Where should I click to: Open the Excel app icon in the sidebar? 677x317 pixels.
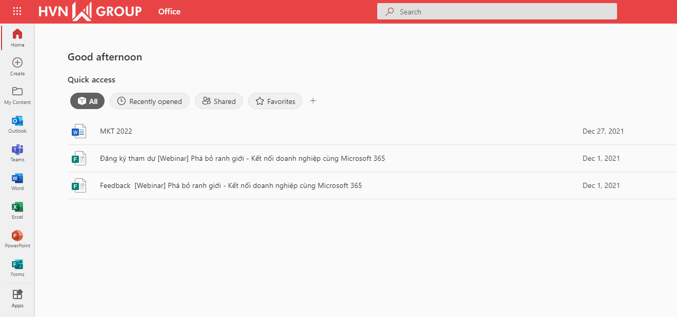pyautogui.click(x=17, y=210)
